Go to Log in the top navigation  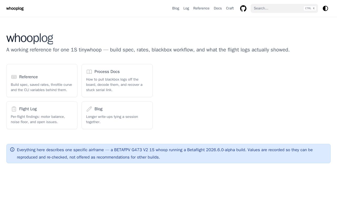click(x=186, y=8)
